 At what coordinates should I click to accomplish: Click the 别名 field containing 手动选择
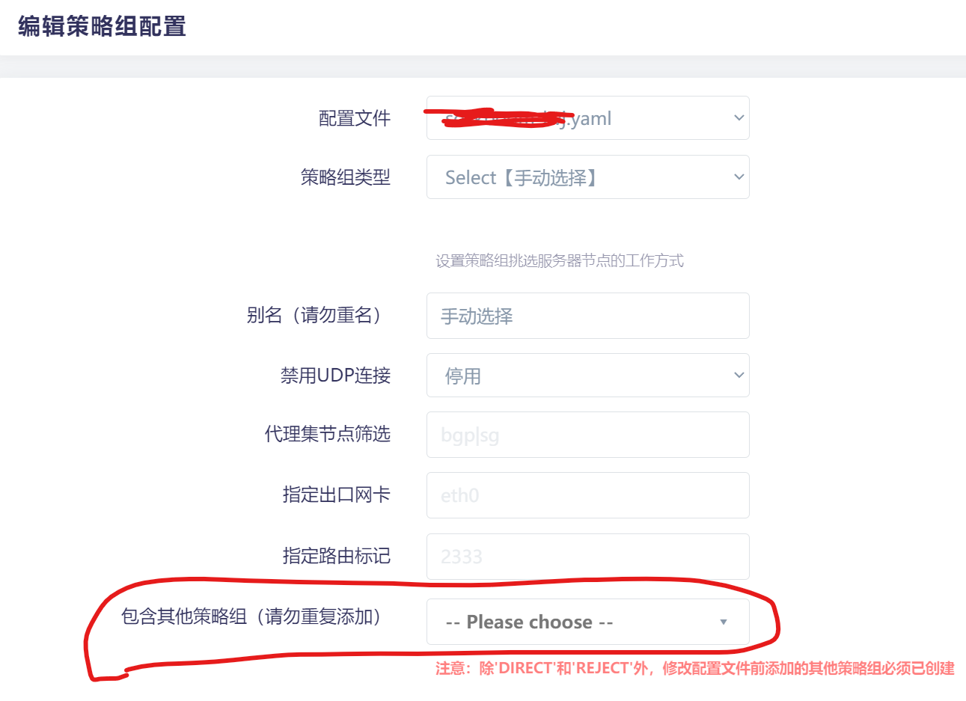point(587,315)
